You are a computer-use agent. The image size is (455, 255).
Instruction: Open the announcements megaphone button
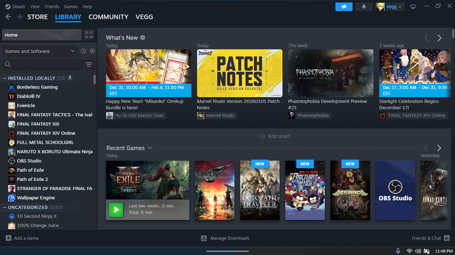pos(344,7)
